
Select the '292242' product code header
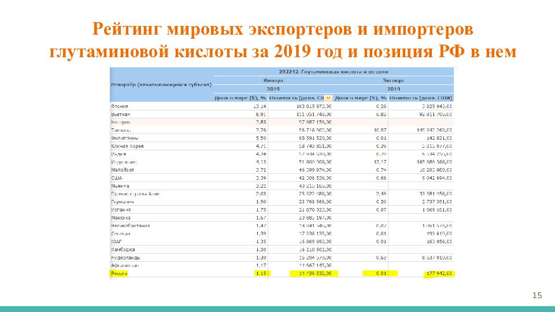tap(333, 72)
